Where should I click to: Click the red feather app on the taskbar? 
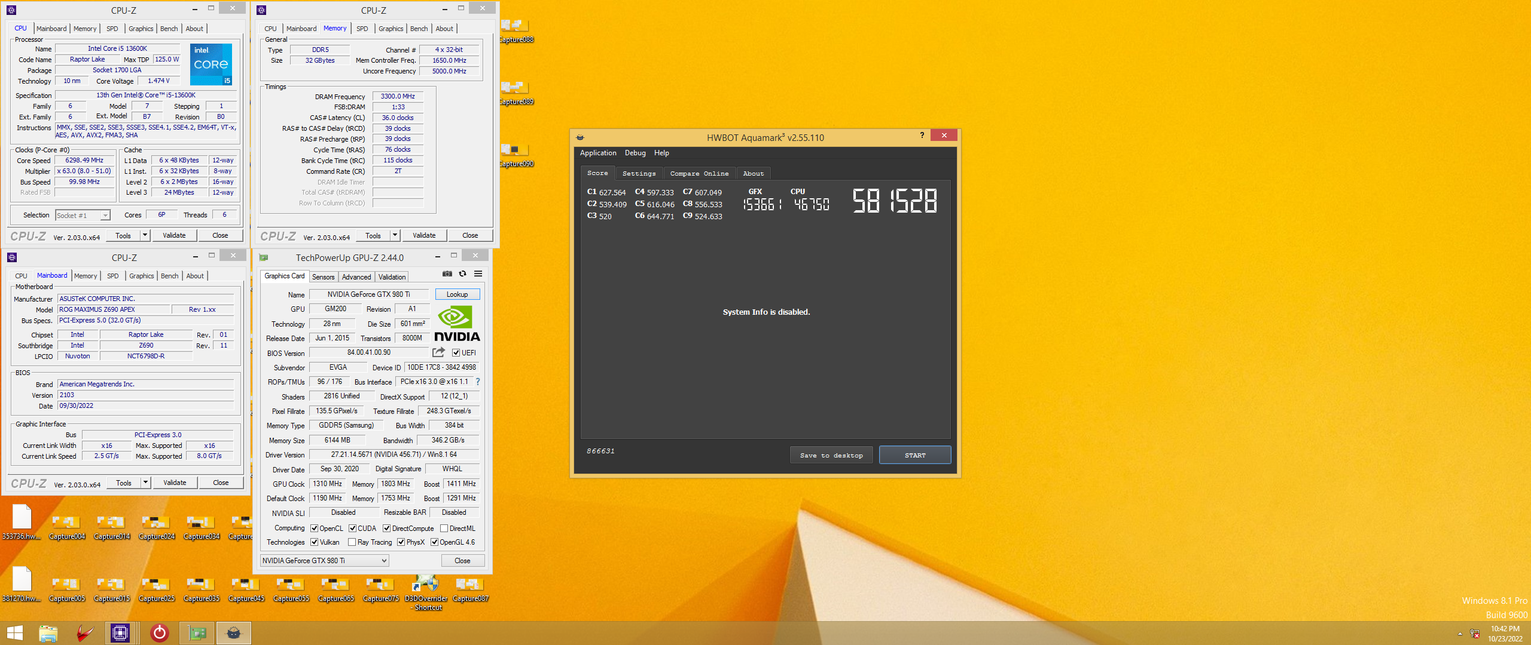85,633
